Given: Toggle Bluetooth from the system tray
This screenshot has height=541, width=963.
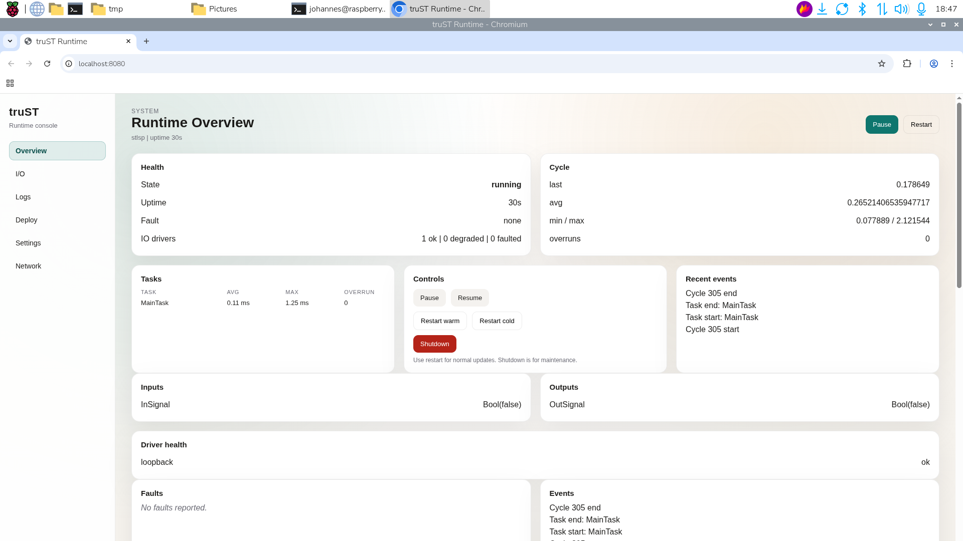Looking at the screenshot, I should [x=862, y=9].
